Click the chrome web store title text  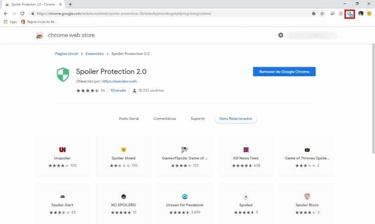click(x=71, y=35)
